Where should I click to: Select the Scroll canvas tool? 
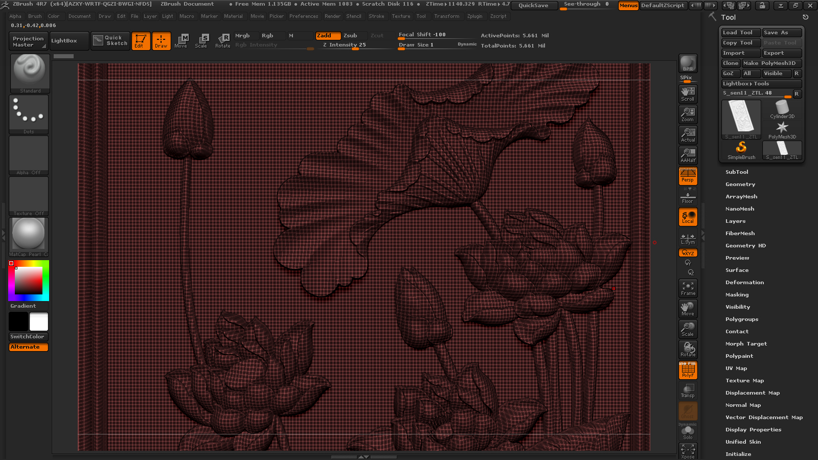click(x=688, y=94)
